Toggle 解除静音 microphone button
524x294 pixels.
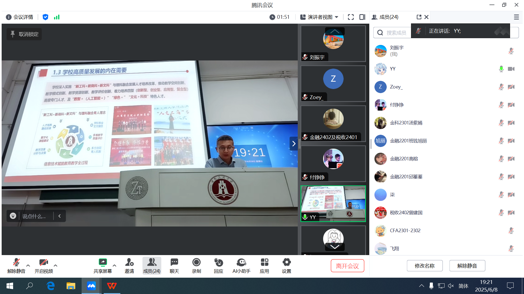tap(16, 263)
